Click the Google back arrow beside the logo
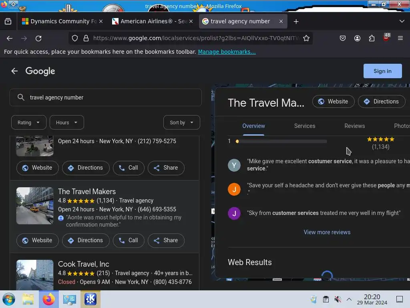Image resolution: width=410 pixels, height=308 pixels. [14, 71]
